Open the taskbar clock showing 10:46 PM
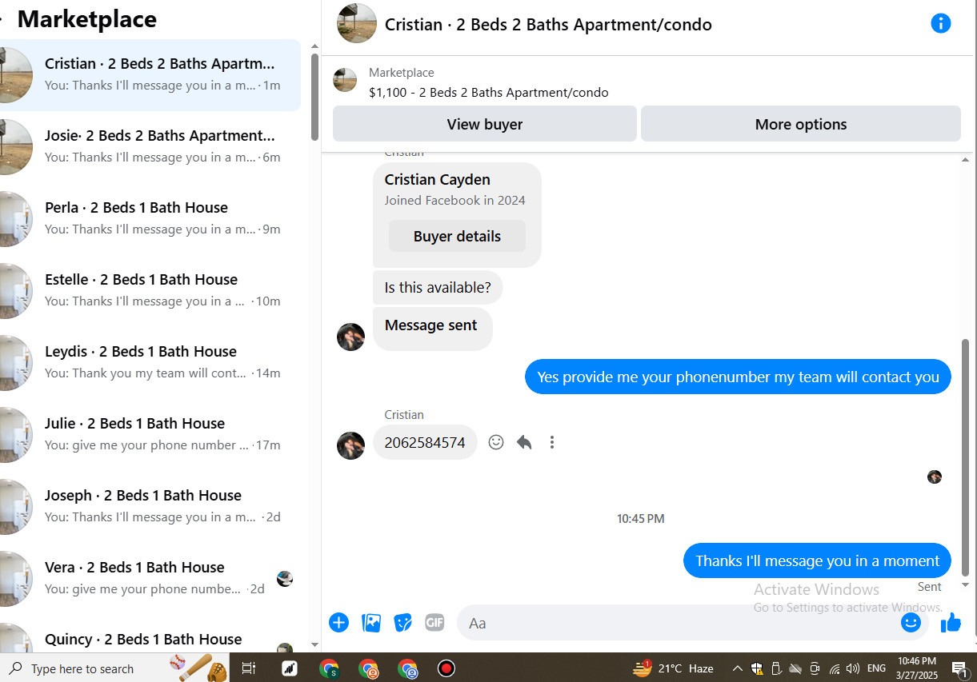 (x=916, y=668)
